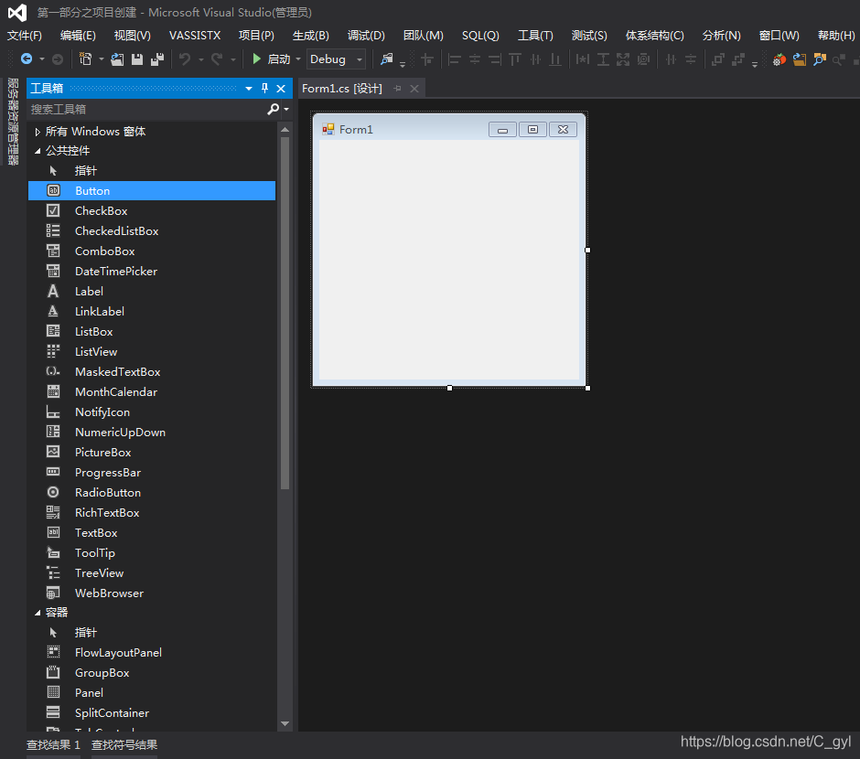The height and width of the screenshot is (759, 860).
Task: Open the Toolbox window position dropdown arrow
Action: tap(249, 88)
